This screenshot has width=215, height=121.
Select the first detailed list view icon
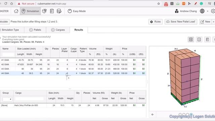point(191,40)
